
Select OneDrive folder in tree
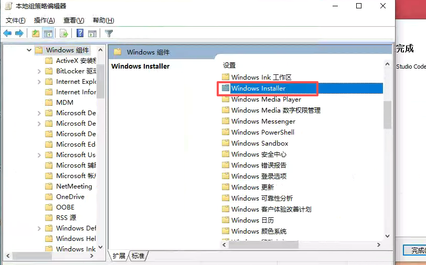coord(70,196)
